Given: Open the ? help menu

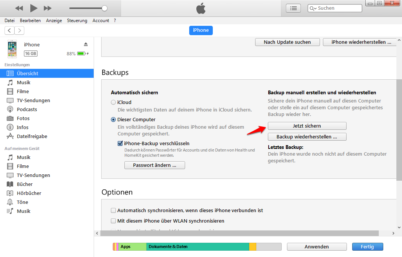Looking at the screenshot, I should click(x=115, y=21).
